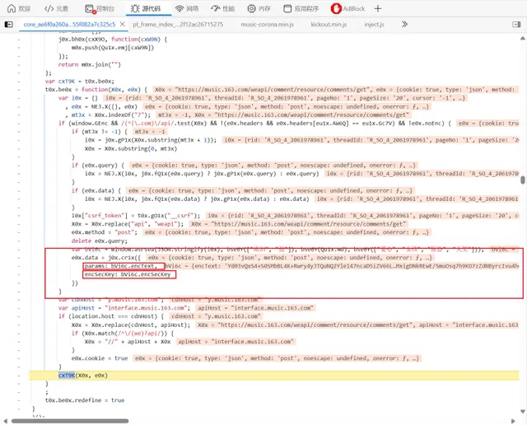This screenshot has height=425, width=527.
Task: Open the pt_frame_index file tab
Action: pyautogui.click(x=178, y=24)
